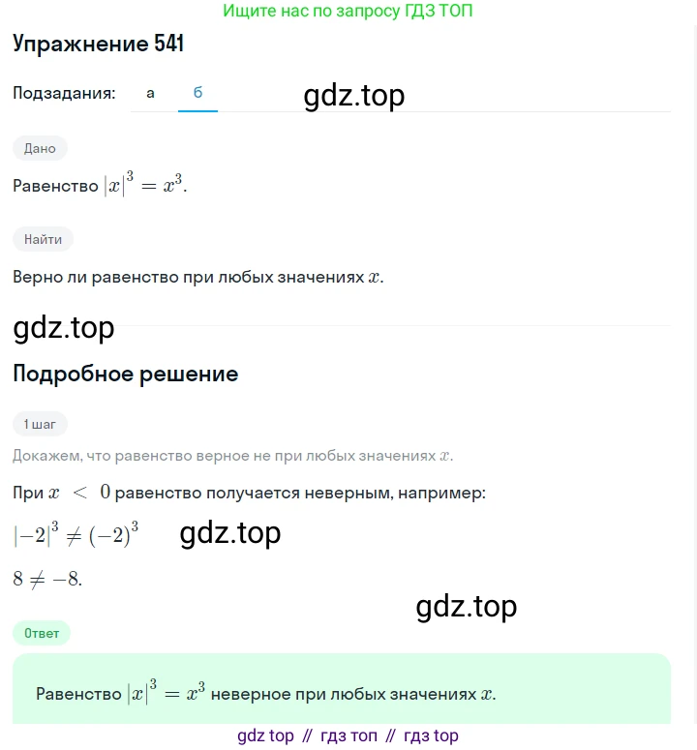Follow the «gdz top» footer link
The width and height of the screenshot is (697, 750).
coord(265,735)
